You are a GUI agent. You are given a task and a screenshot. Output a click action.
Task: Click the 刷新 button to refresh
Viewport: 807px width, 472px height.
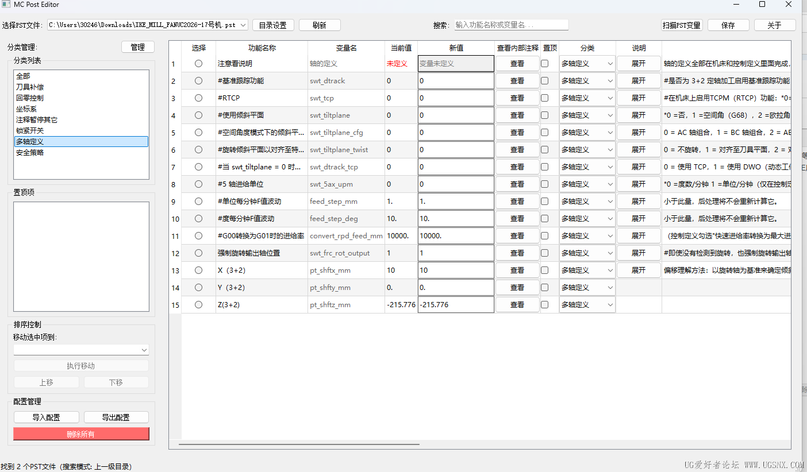point(320,25)
